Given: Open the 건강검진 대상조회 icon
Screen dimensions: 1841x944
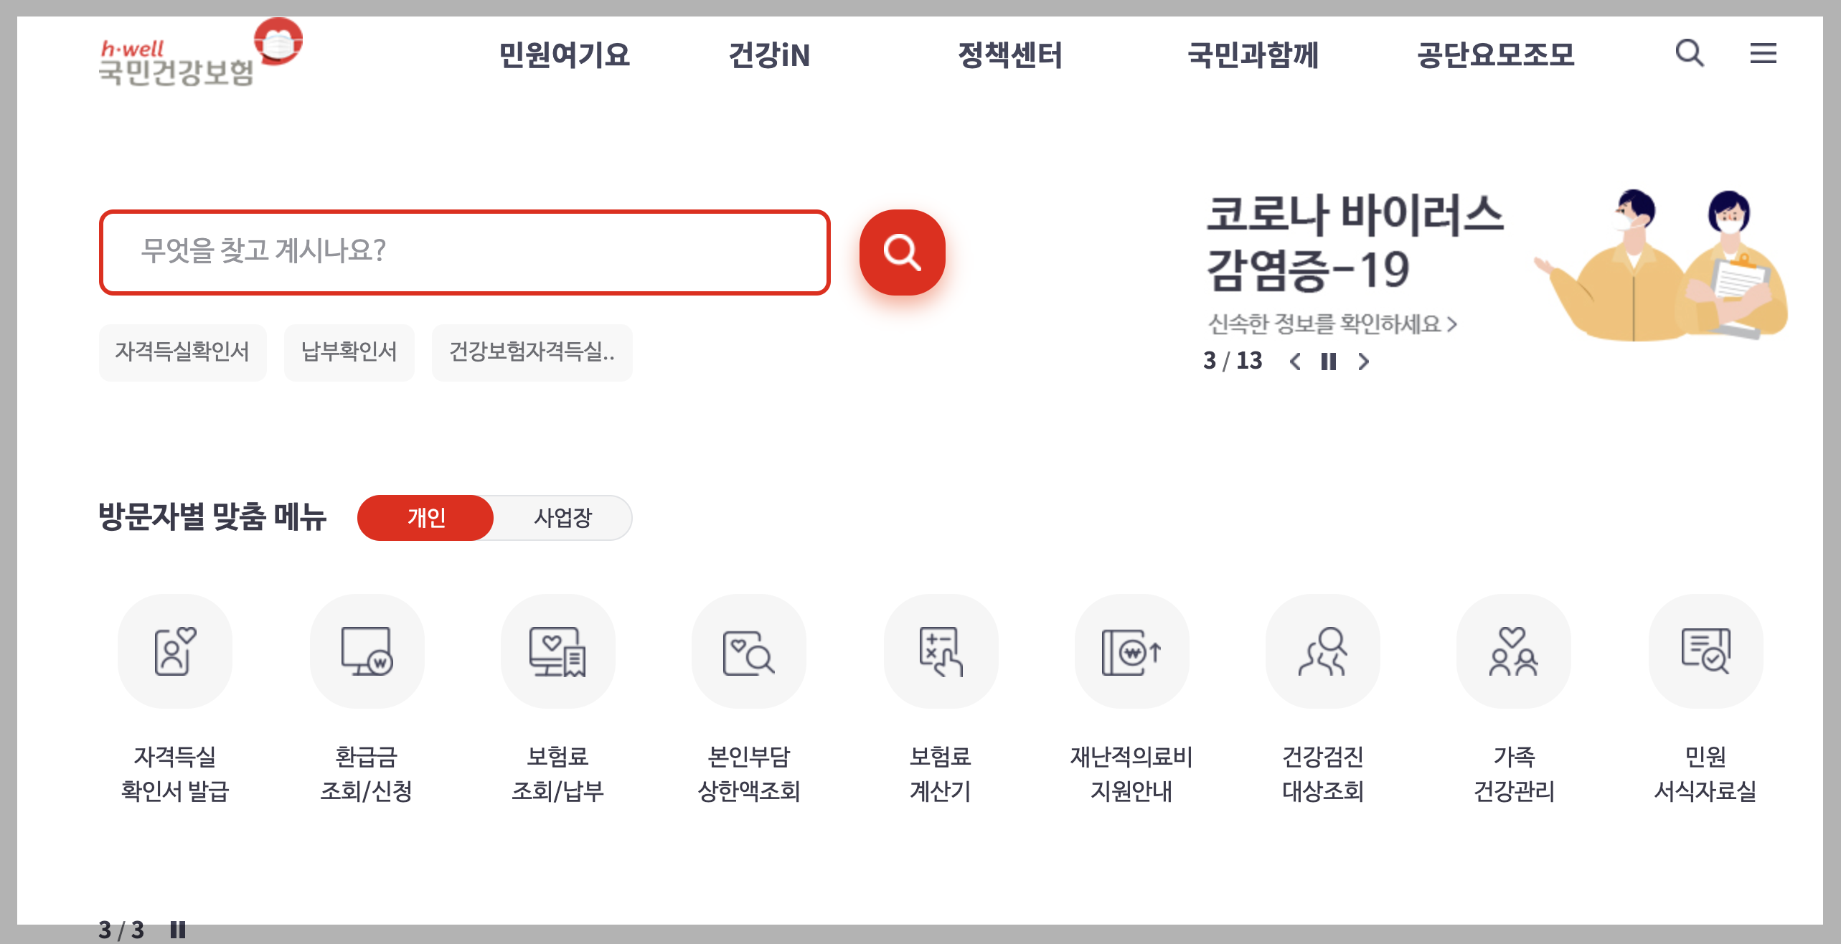Looking at the screenshot, I should 1322,651.
